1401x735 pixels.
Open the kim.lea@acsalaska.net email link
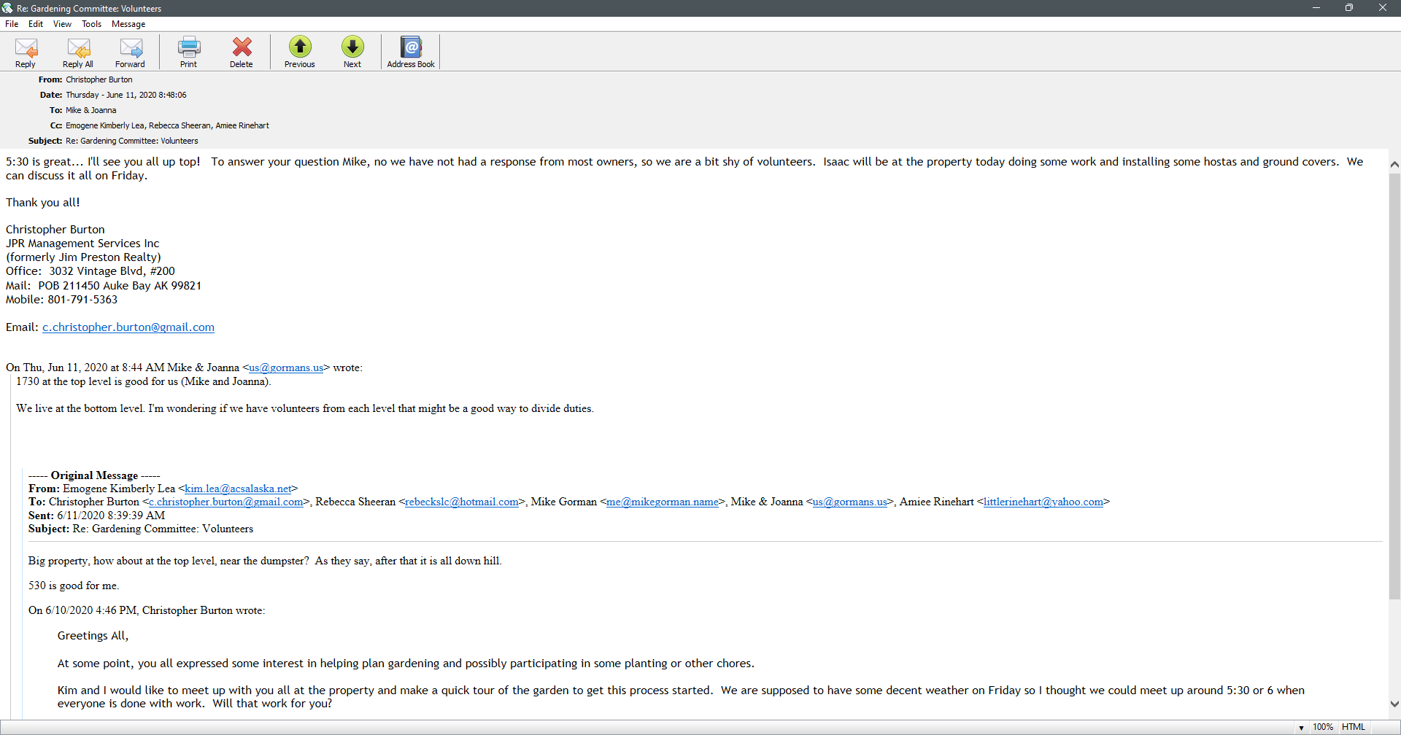[x=238, y=489]
